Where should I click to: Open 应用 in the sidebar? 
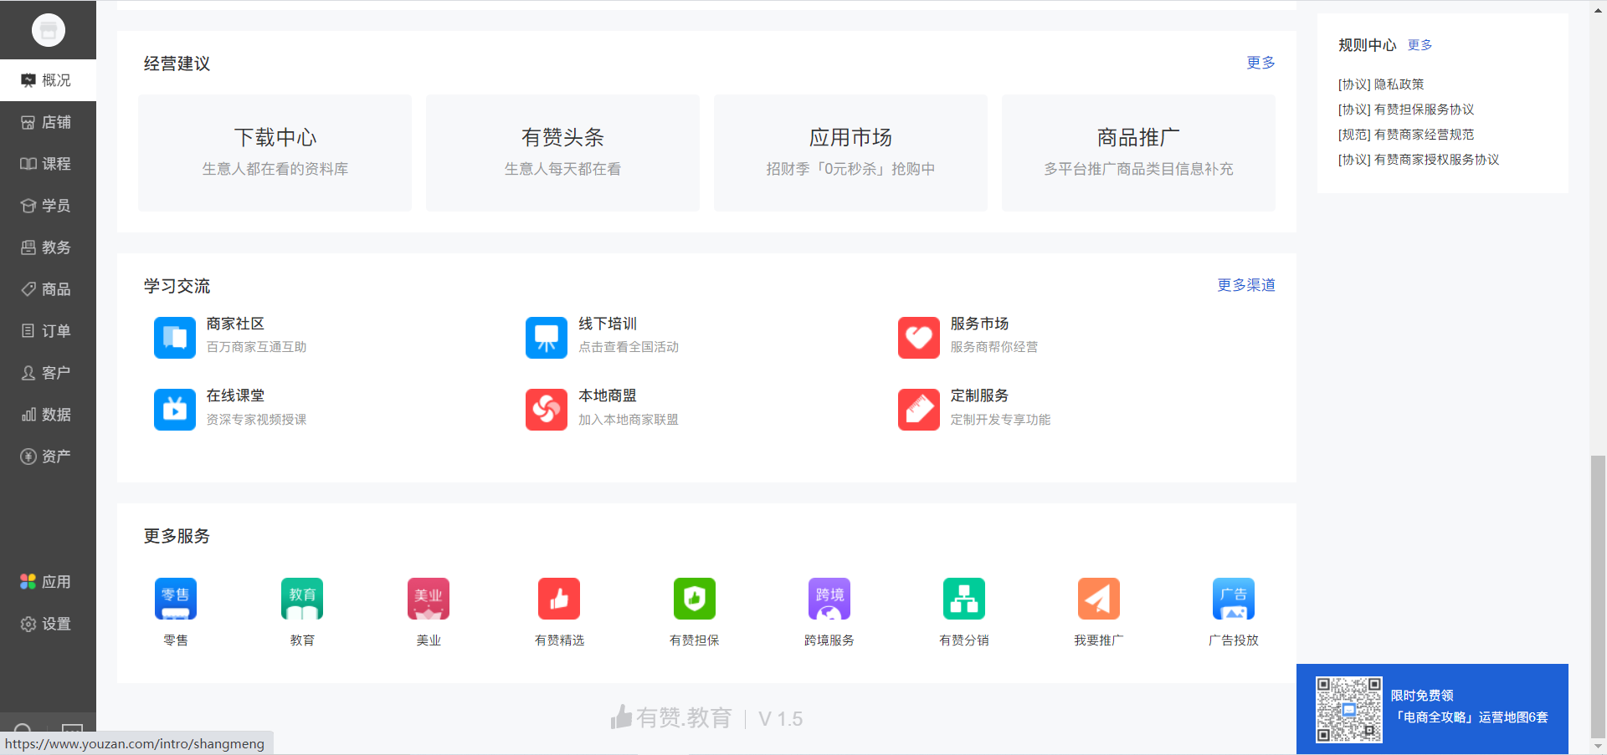[48, 582]
